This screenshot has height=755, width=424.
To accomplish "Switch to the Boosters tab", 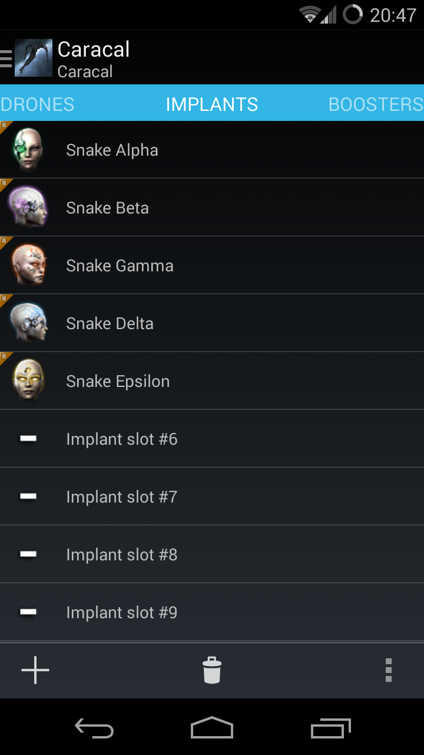I will coord(376,104).
